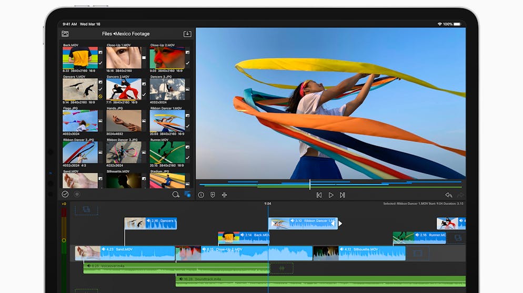Tap the select-all checkmark circle icon
This screenshot has width=523, height=293.
65,194
